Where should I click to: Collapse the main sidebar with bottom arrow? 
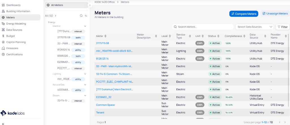3,124
